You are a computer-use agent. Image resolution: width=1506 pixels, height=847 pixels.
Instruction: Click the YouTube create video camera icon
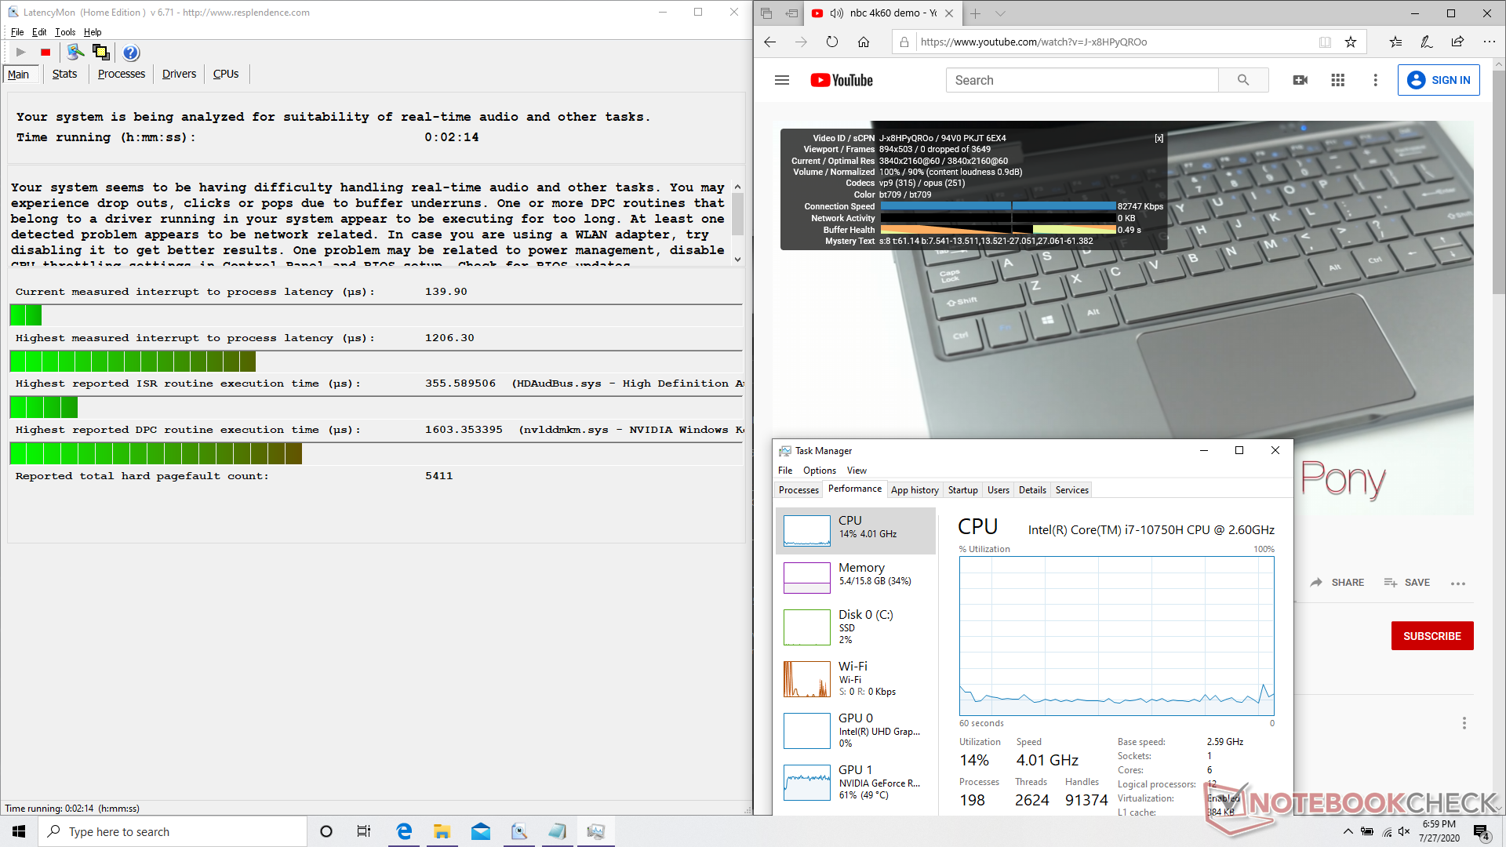pos(1300,80)
